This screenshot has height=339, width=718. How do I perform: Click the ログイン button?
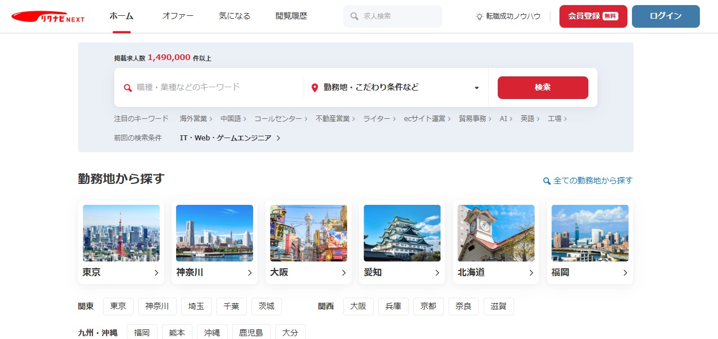[665, 16]
